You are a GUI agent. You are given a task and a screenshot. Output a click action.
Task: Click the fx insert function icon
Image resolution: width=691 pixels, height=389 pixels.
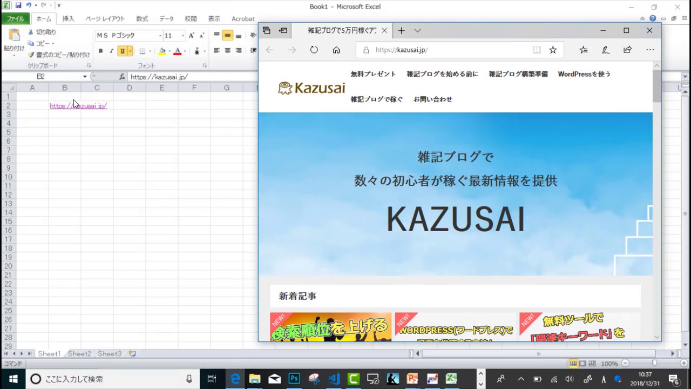pos(122,77)
